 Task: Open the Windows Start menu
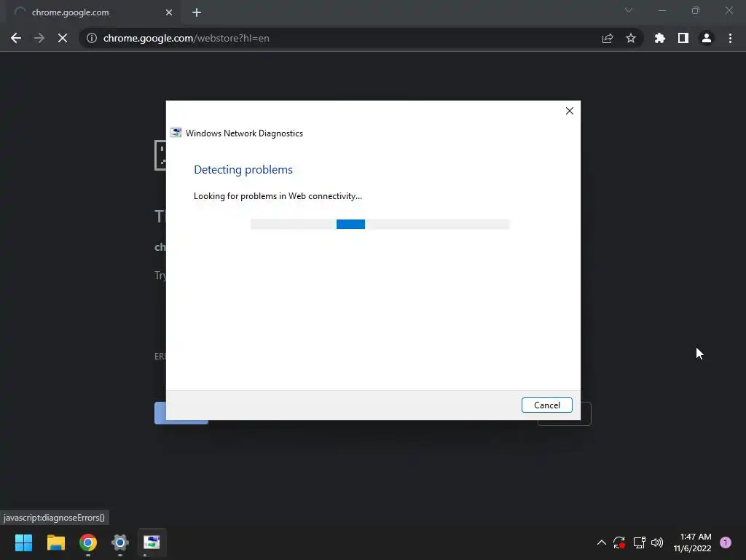[23, 542]
